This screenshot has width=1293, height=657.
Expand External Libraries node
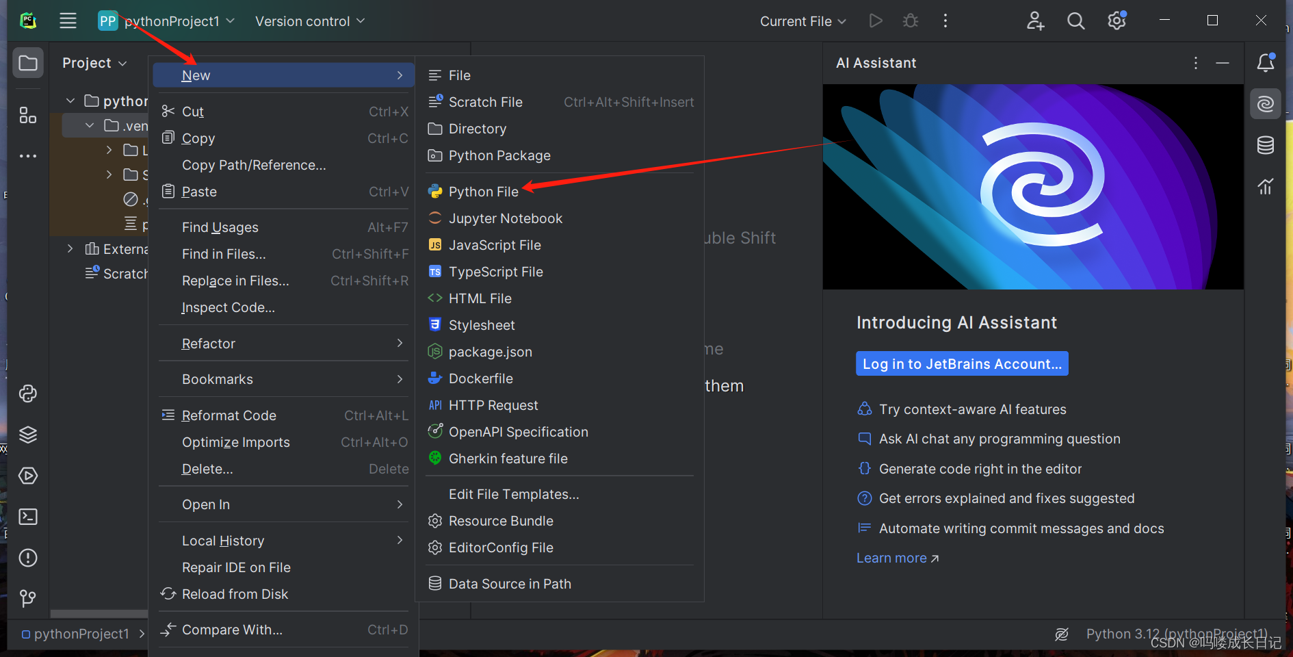click(x=70, y=249)
